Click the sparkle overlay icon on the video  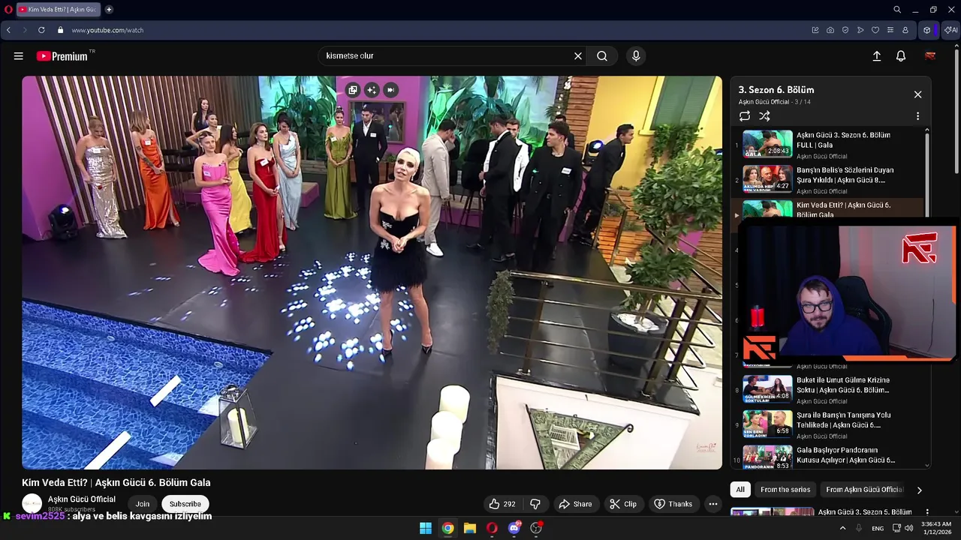click(x=371, y=90)
